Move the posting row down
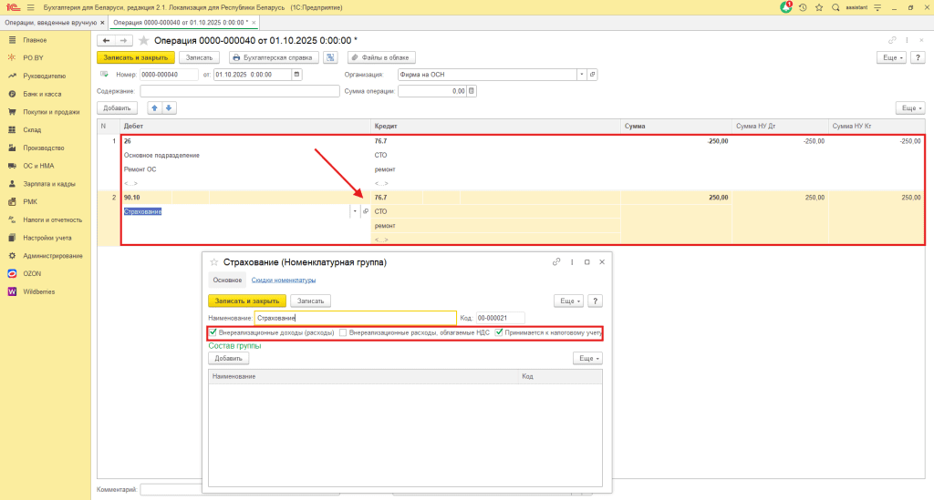The height and width of the screenshot is (500, 934). point(169,108)
